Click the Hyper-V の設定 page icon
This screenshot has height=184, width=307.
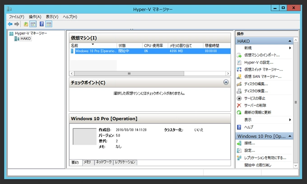coord(239,62)
